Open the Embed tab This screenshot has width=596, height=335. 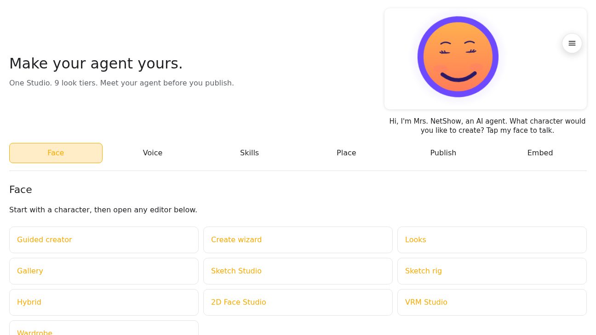pyautogui.click(x=540, y=153)
